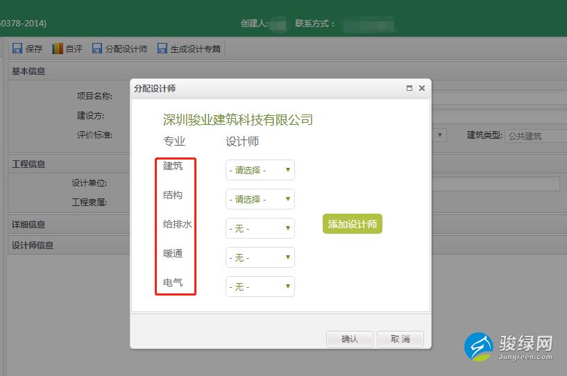The width and height of the screenshot is (567, 376).
Task: Click the 评价标准 field label
Action: pos(95,135)
